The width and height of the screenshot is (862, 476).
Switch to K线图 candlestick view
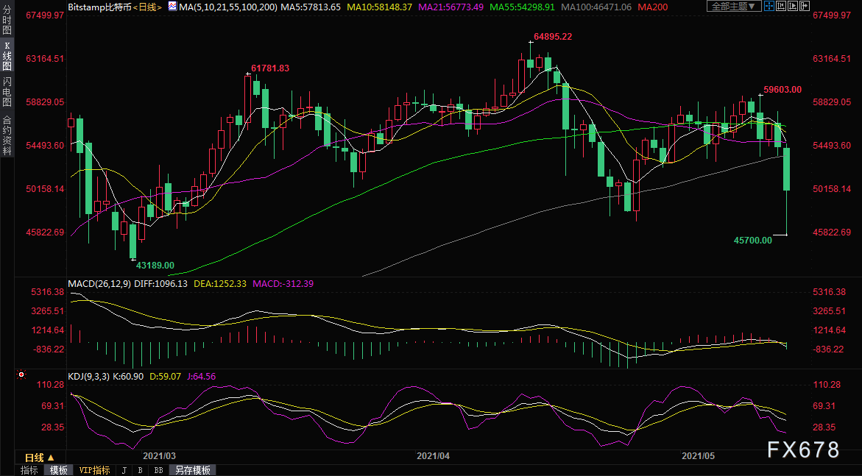pos(7,56)
